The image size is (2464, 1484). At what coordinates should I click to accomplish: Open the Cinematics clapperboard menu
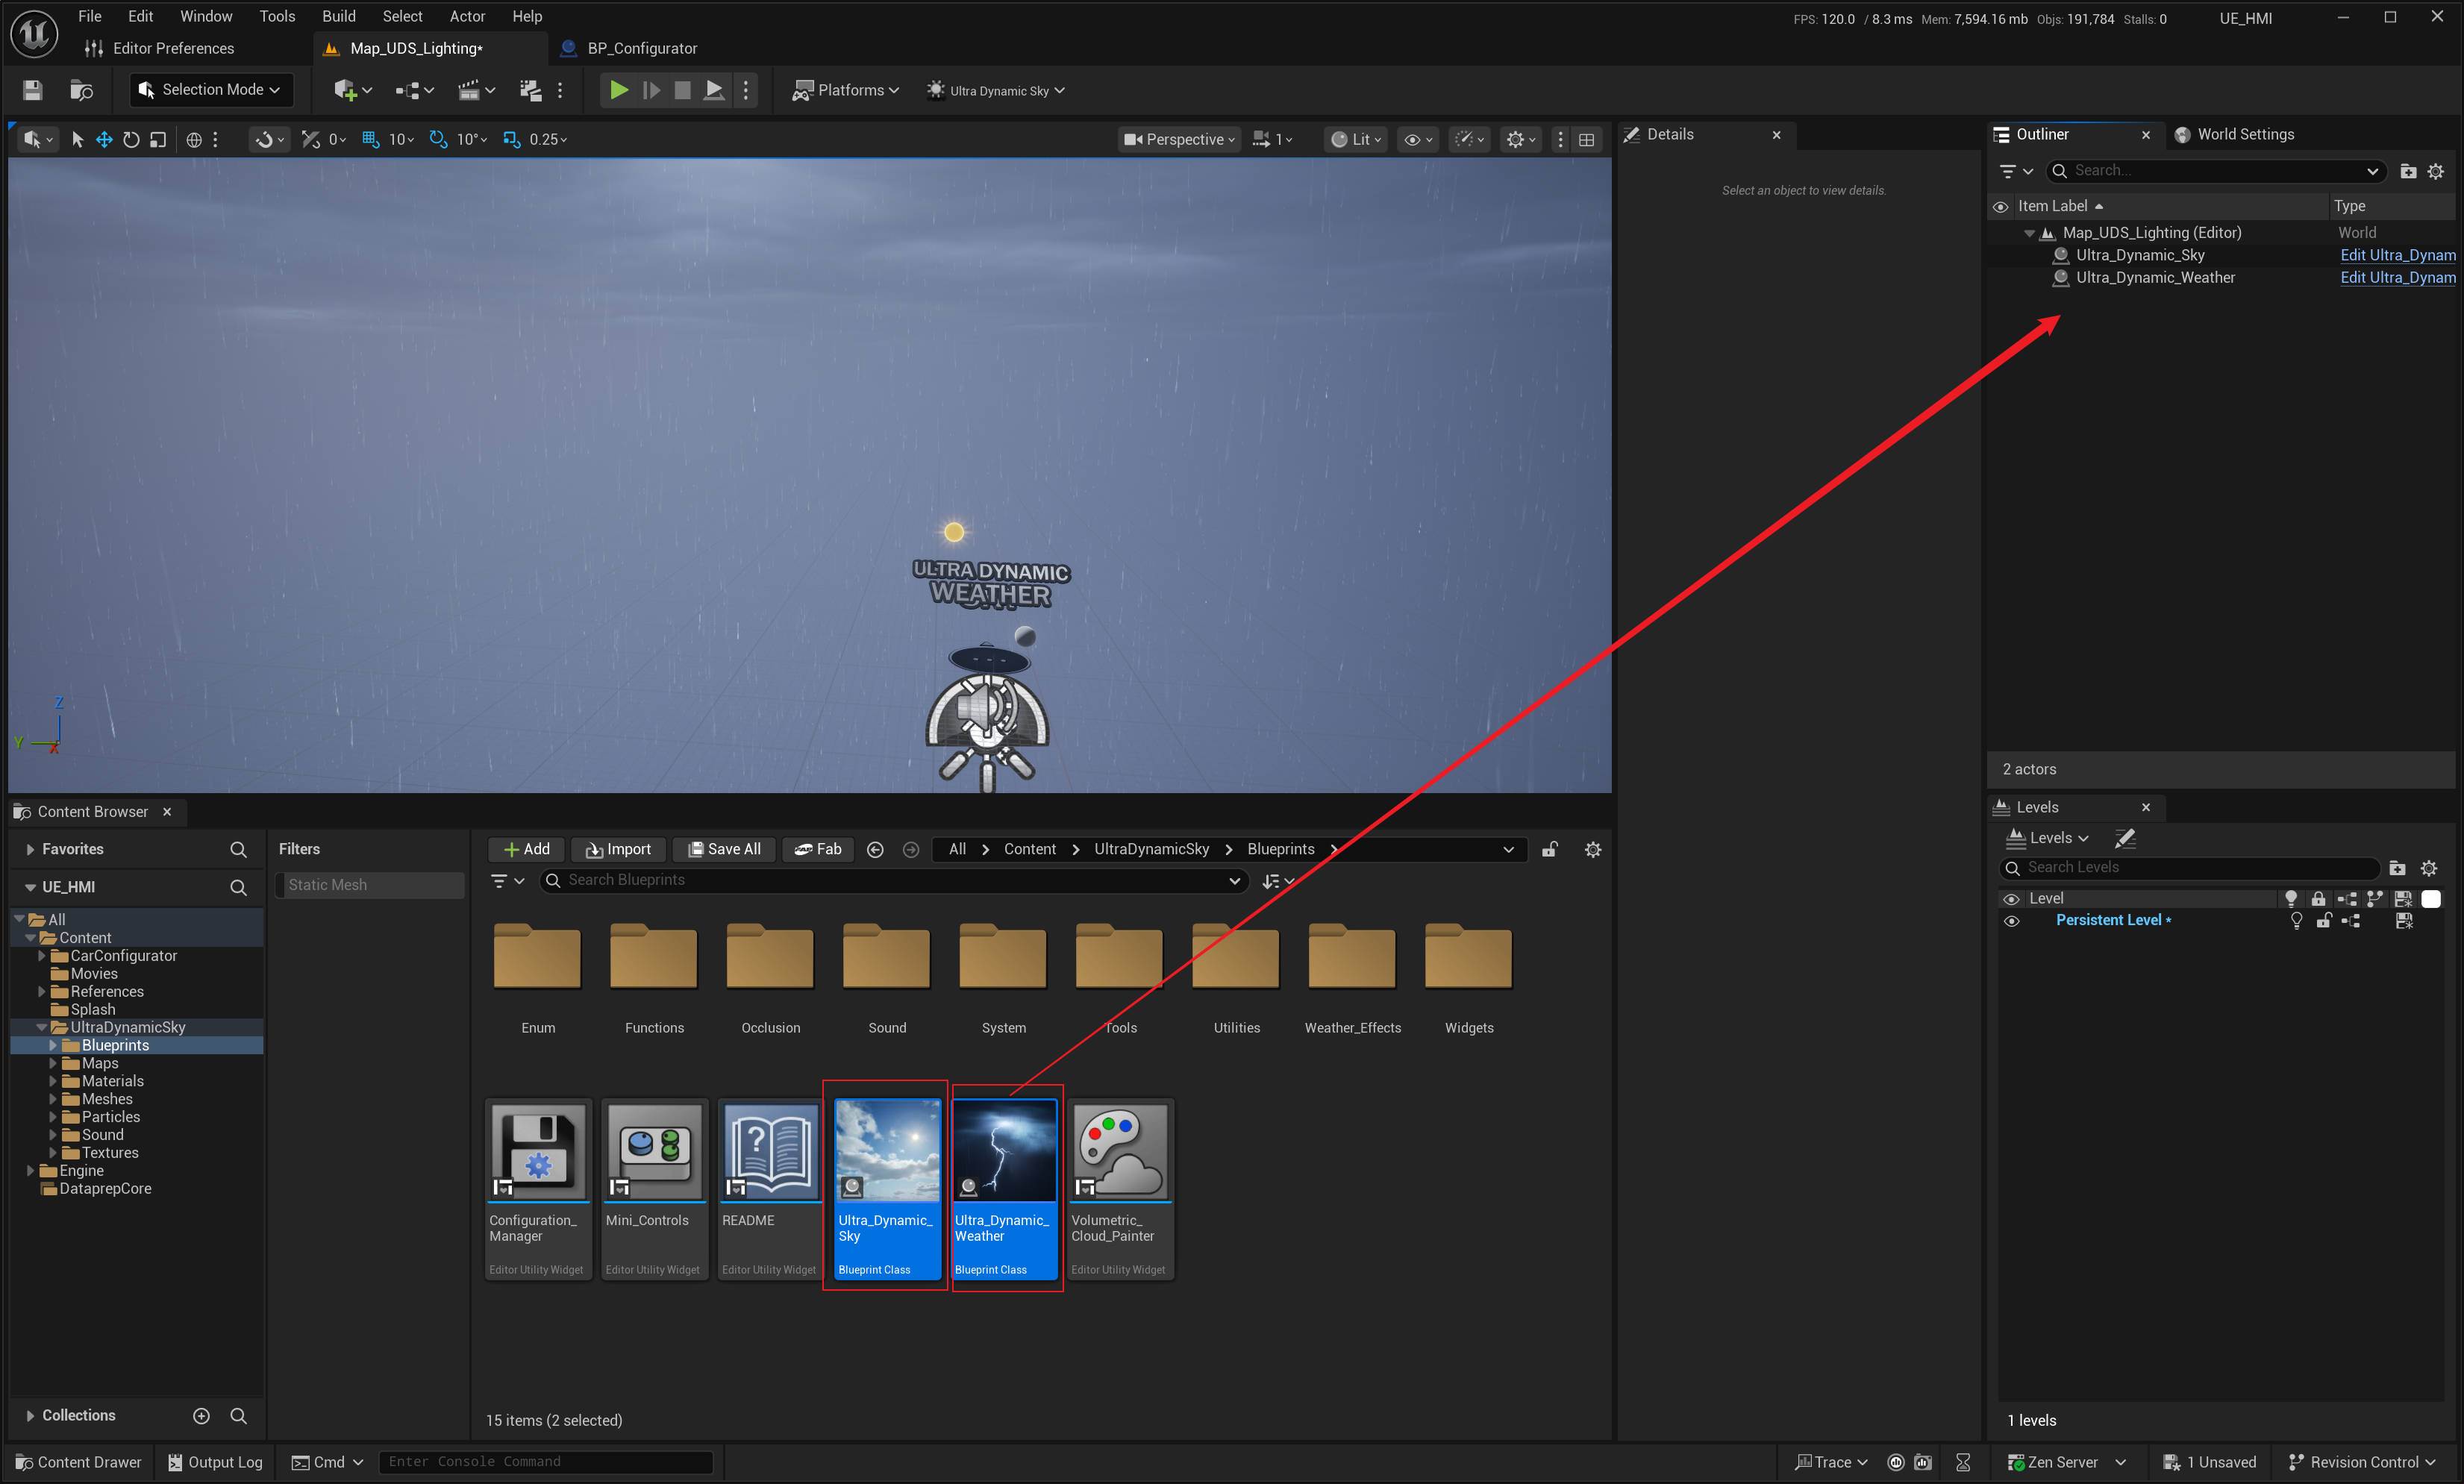(x=476, y=90)
